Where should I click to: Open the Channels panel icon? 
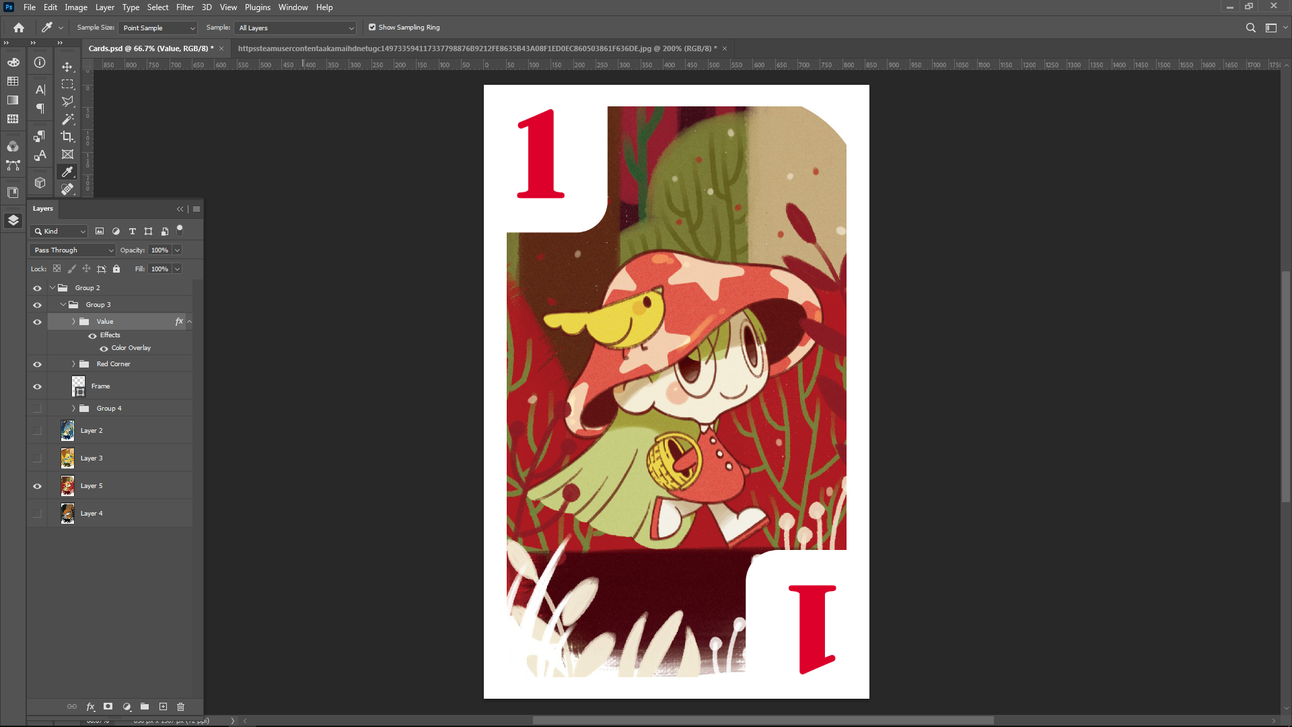[x=13, y=146]
